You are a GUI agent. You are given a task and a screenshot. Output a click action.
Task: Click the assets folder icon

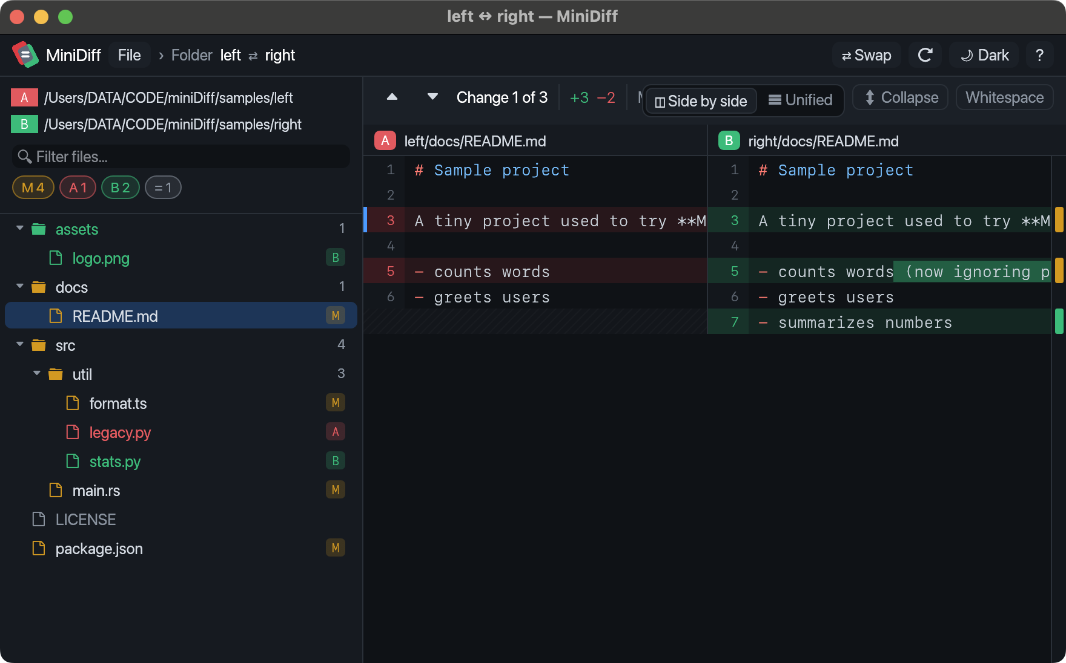[39, 229]
